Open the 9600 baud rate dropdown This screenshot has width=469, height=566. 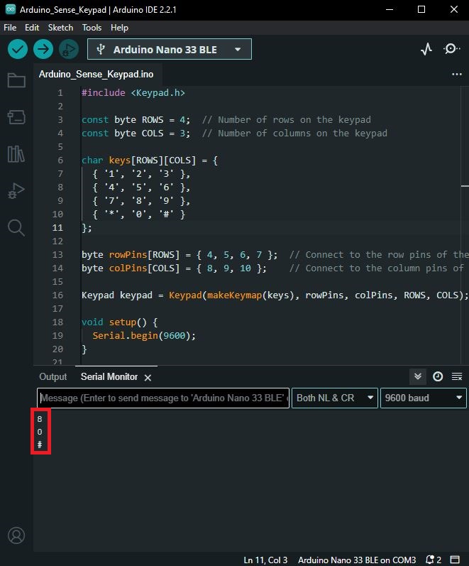pos(424,398)
